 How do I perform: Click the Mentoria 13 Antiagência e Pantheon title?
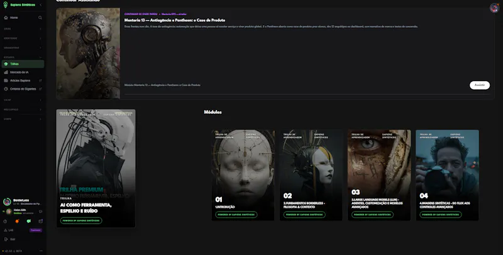[175, 20]
